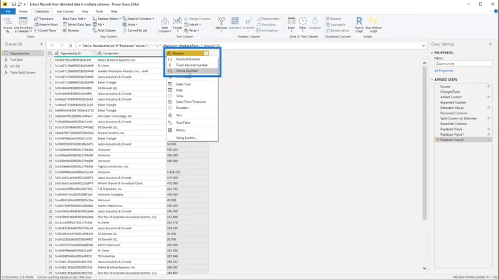Click Run R script
The width and height of the screenshot is (499, 280).
tap(359, 25)
